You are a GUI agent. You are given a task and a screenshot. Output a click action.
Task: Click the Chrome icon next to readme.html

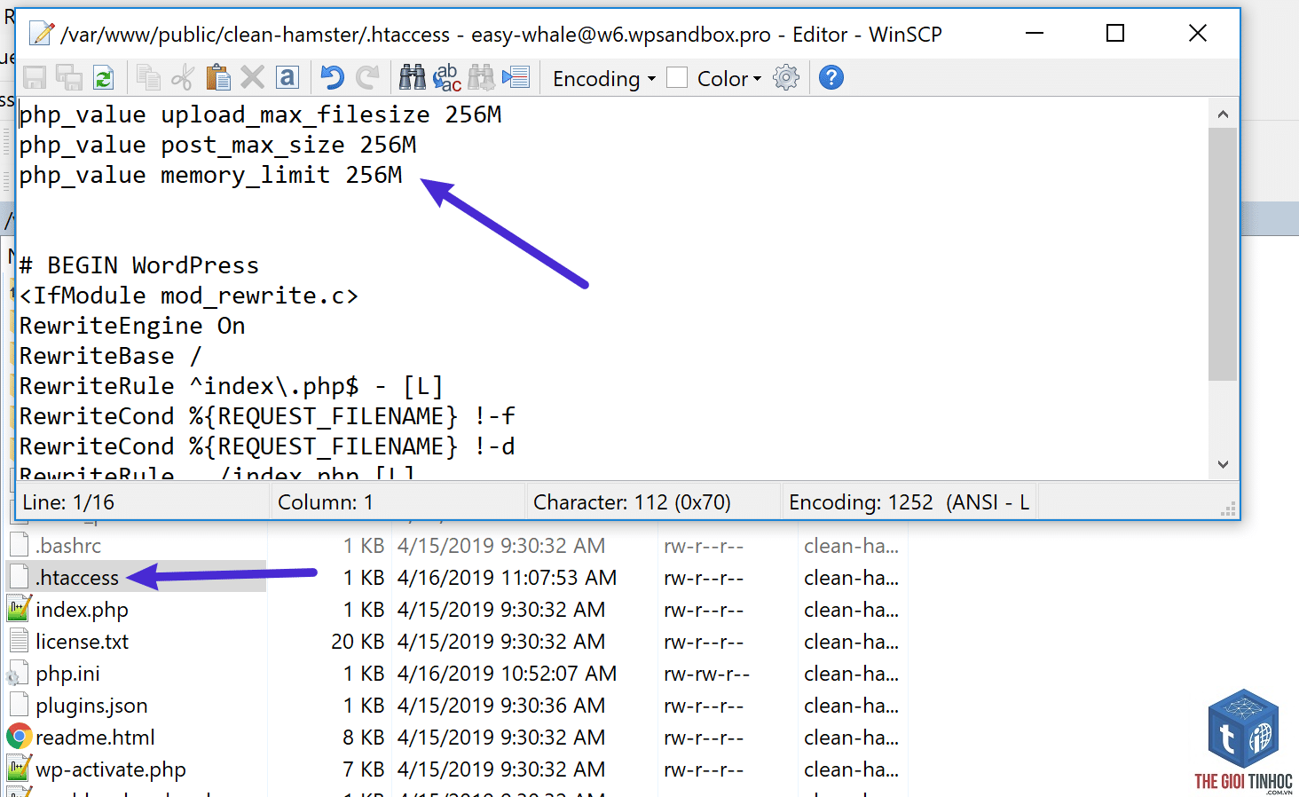(19, 737)
